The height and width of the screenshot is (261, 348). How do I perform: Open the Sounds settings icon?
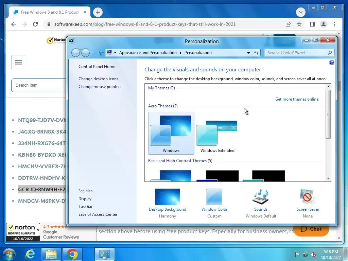pyautogui.click(x=261, y=197)
